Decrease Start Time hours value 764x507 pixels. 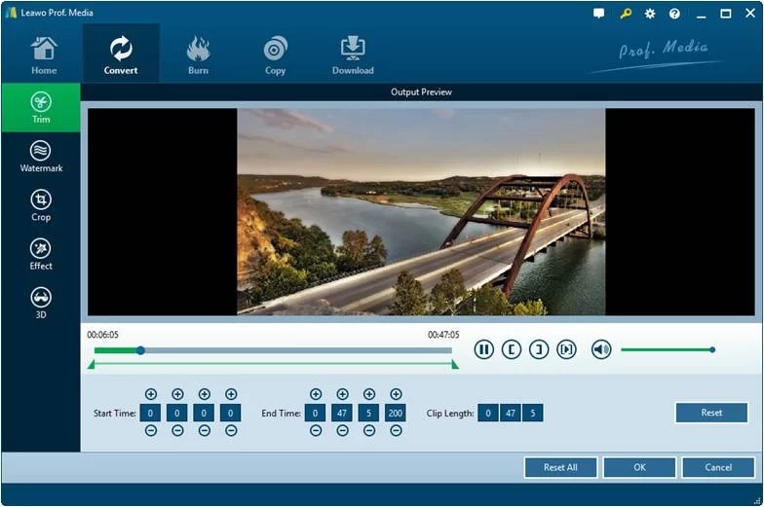tap(151, 430)
